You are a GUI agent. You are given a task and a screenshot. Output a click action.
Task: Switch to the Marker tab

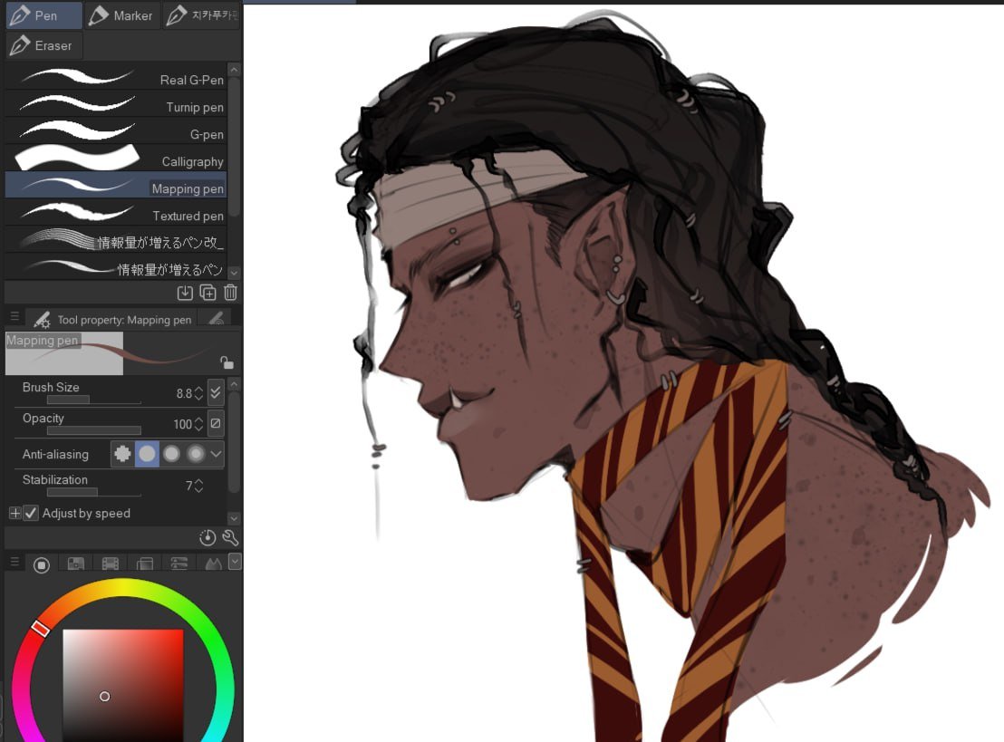tap(121, 15)
